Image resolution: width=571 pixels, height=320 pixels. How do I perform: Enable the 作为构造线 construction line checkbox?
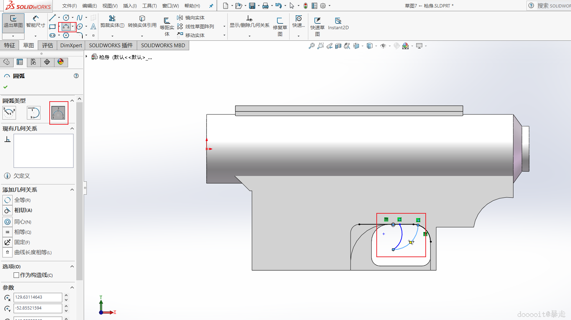pos(16,275)
